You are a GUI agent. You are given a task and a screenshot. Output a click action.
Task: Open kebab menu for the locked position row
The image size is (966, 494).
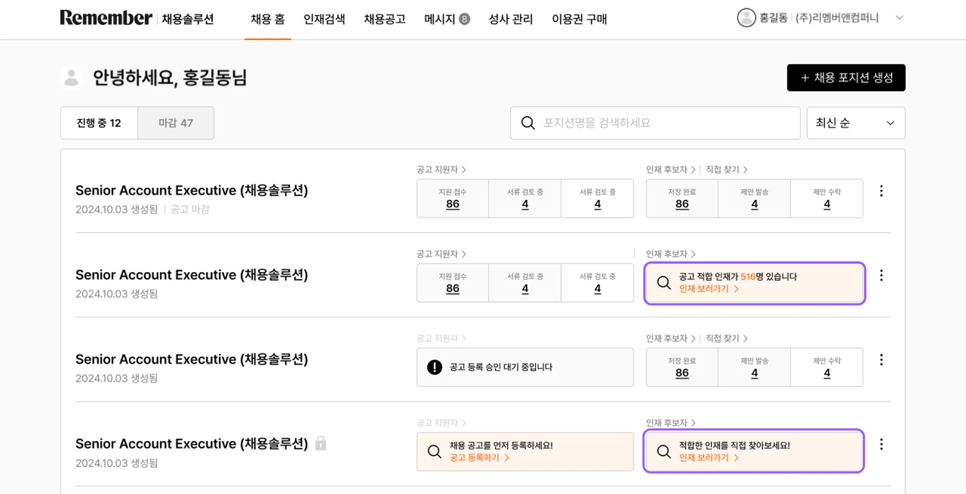(881, 444)
